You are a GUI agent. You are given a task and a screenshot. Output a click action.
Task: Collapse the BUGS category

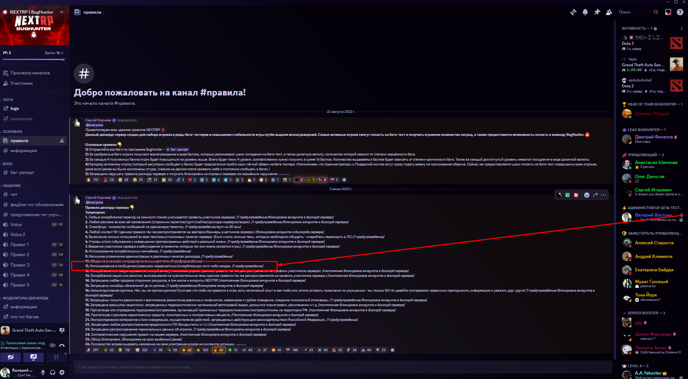pyautogui.click(x=7, y=164)
